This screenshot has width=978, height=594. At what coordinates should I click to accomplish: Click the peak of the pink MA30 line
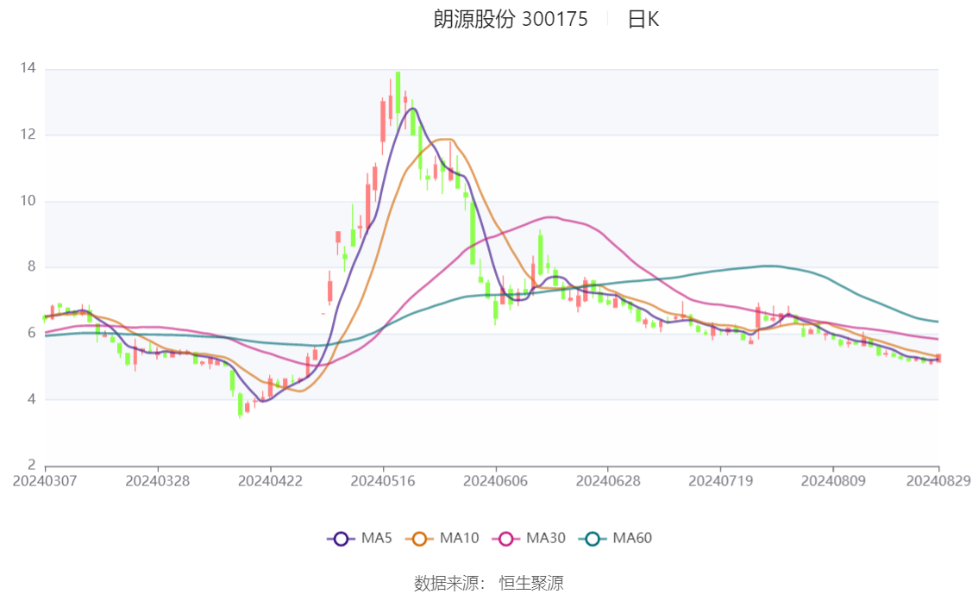coord(549,217)
